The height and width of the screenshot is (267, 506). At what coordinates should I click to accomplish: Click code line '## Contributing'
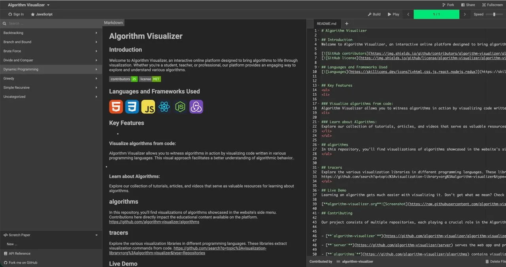[x=337, y=213]
